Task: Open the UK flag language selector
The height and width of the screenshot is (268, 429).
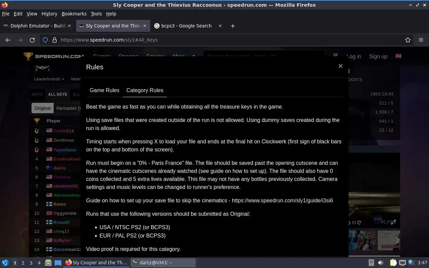Action: (399, 56)
